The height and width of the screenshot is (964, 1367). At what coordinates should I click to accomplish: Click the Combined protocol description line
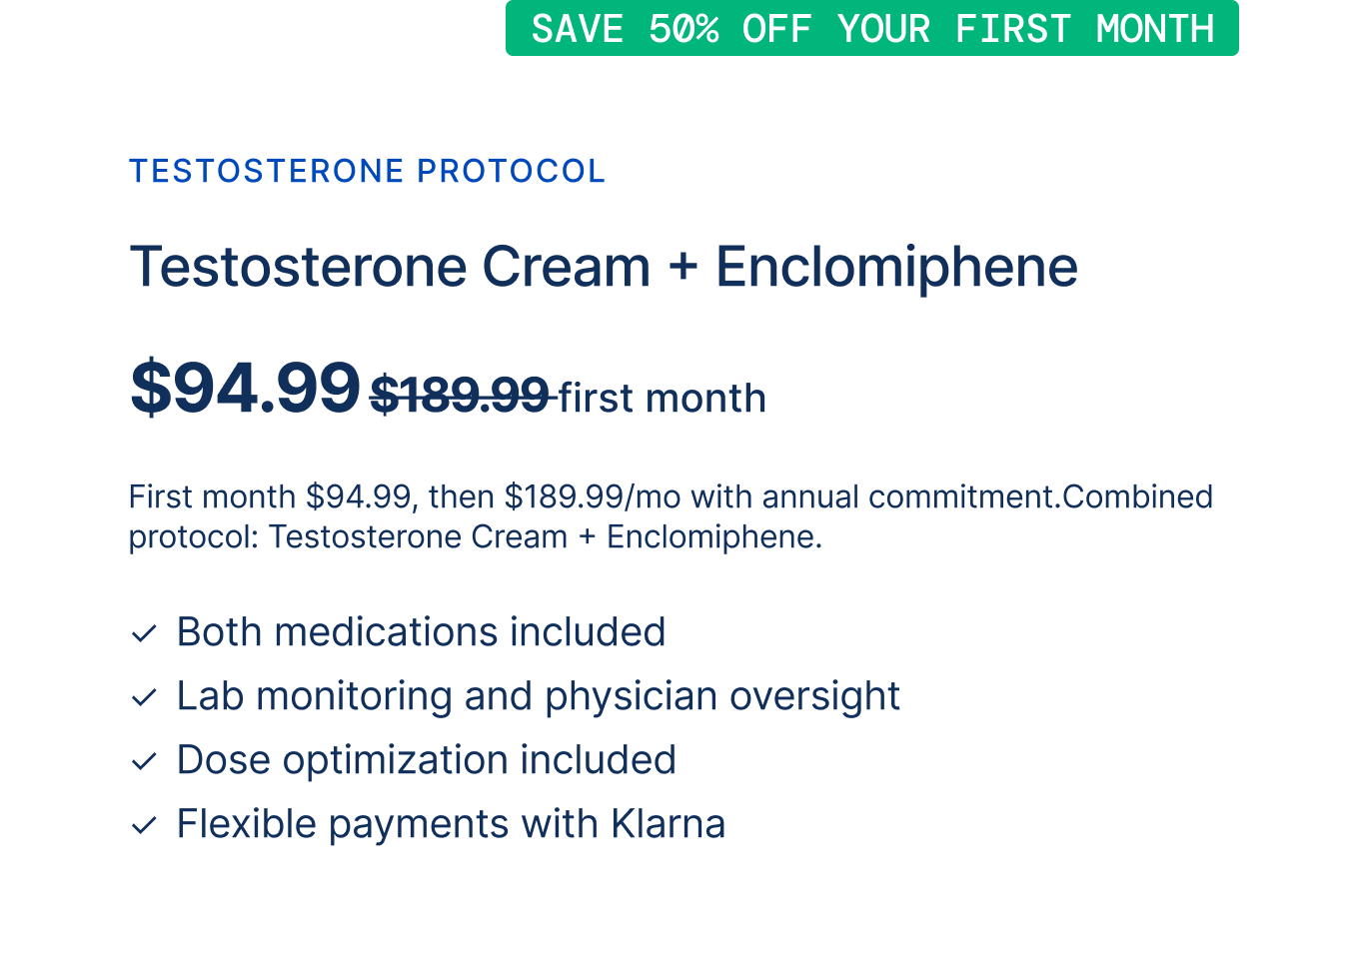coord(476,536)
